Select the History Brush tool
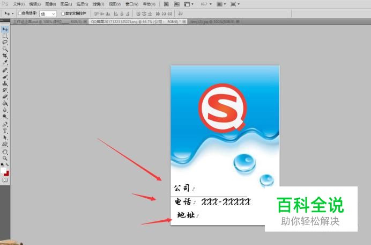This screenshot has height=245, width=371. (x=5, y=90)
